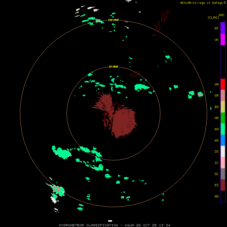Screen dimensions: 227x227
Task: Click the DS white legend swatch
Action: [223, 151]
